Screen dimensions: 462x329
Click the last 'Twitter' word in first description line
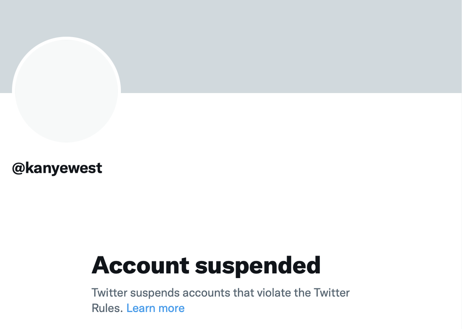click(x=331, y=292)
